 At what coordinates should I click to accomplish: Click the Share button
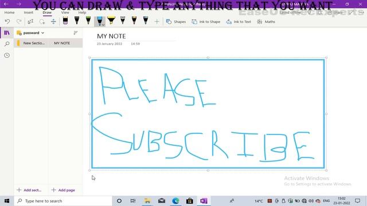[x=335, y=13]
